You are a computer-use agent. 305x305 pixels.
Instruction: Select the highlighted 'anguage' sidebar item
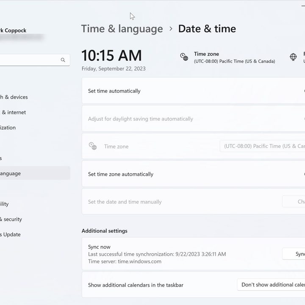point(35,173)
